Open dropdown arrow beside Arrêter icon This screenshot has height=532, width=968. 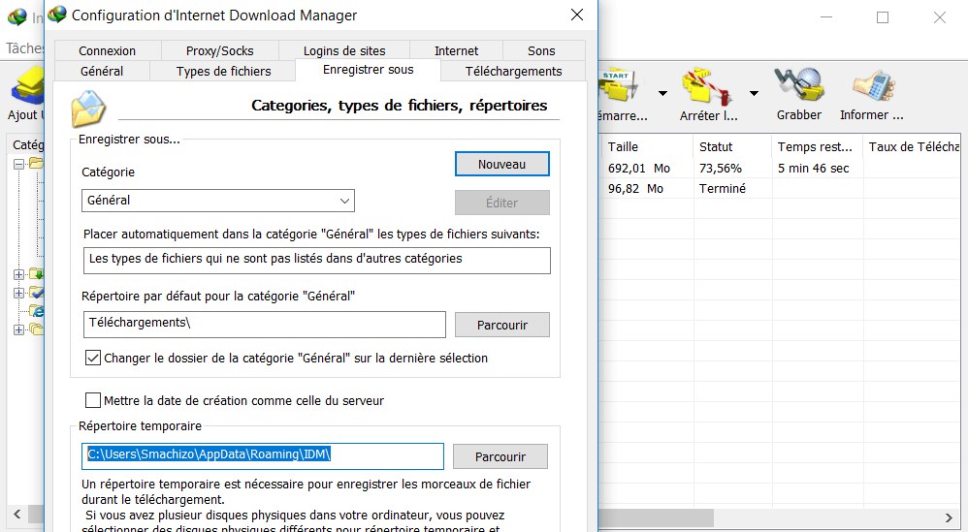pyautogui.click(x=754, y=94)
